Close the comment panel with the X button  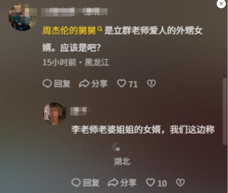221,4
